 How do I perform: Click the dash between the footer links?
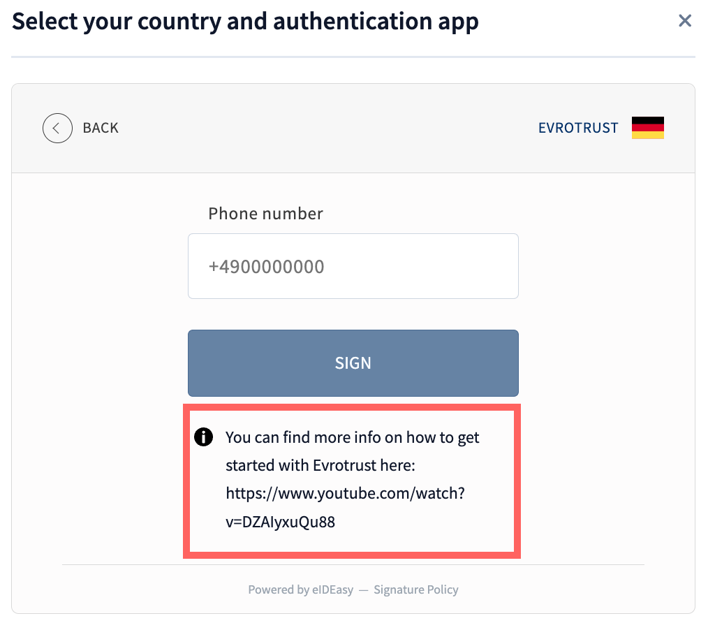pyautogui.click(x=363, y=589)
